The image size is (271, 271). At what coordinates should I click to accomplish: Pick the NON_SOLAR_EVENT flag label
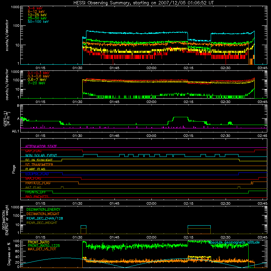[41, 155]
